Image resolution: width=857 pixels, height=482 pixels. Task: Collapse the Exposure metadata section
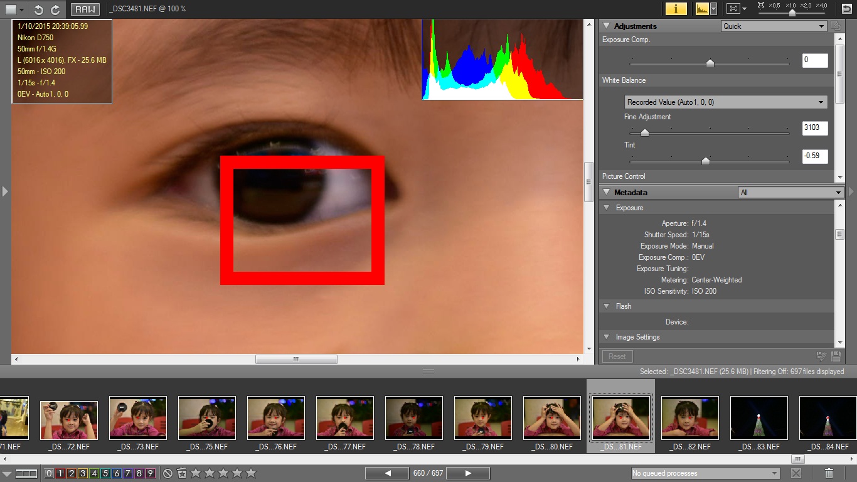point(606,208)
